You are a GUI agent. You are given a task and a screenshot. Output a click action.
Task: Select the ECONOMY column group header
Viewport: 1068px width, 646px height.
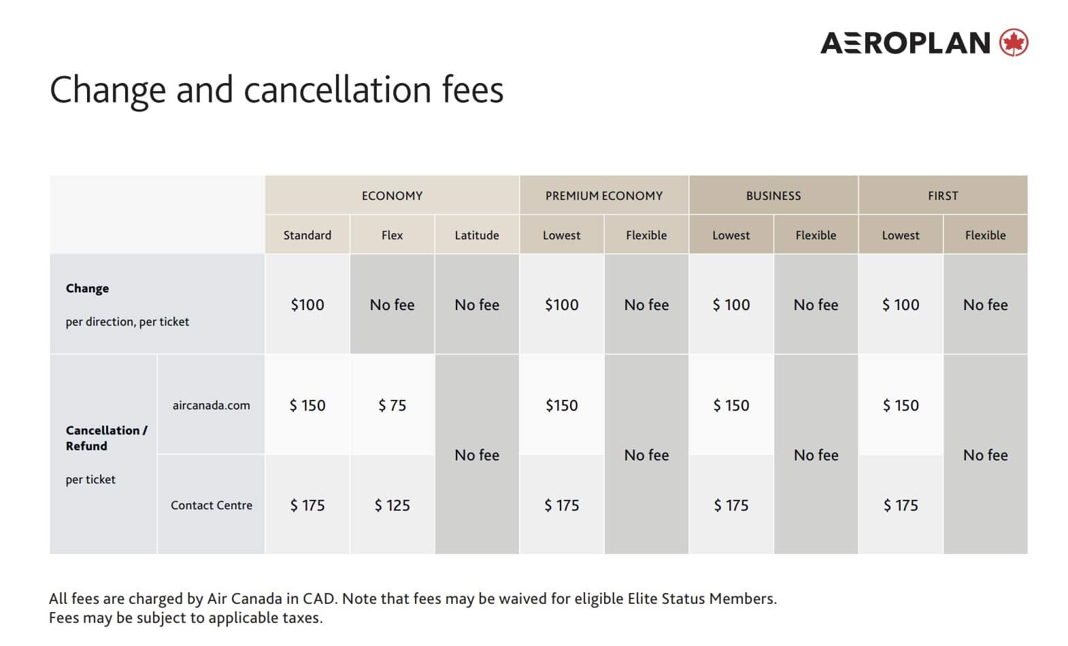pyautogui.click(x=392, y=196)
